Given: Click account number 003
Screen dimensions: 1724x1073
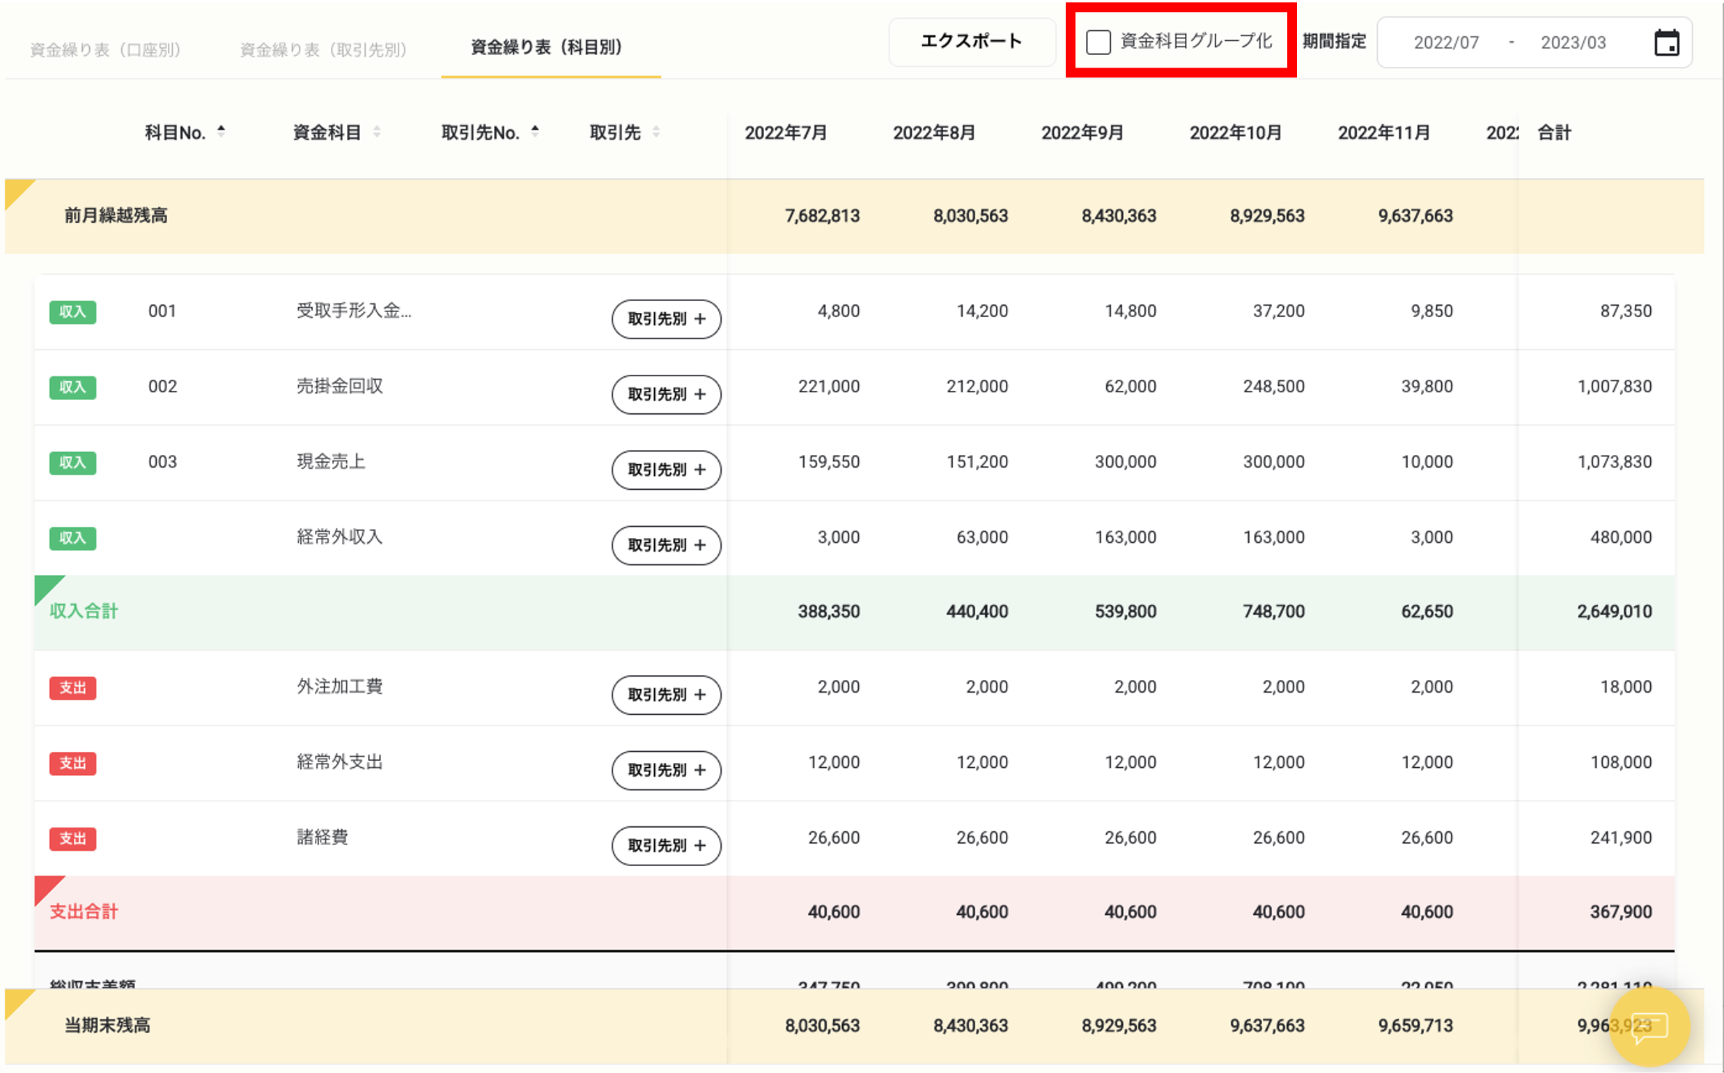Looking at the screenshot, I should tap(162, 461).
